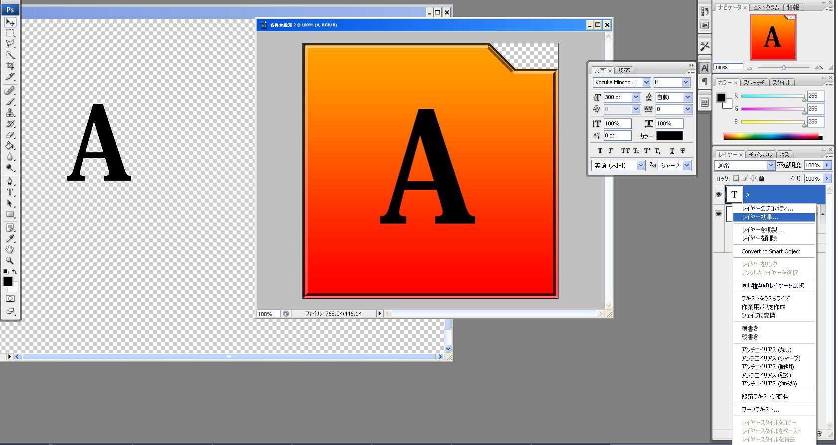The width and height of the screenshot is (838, 445).
Task: Open the font style dropdown showing H
Action: point(686,82)
